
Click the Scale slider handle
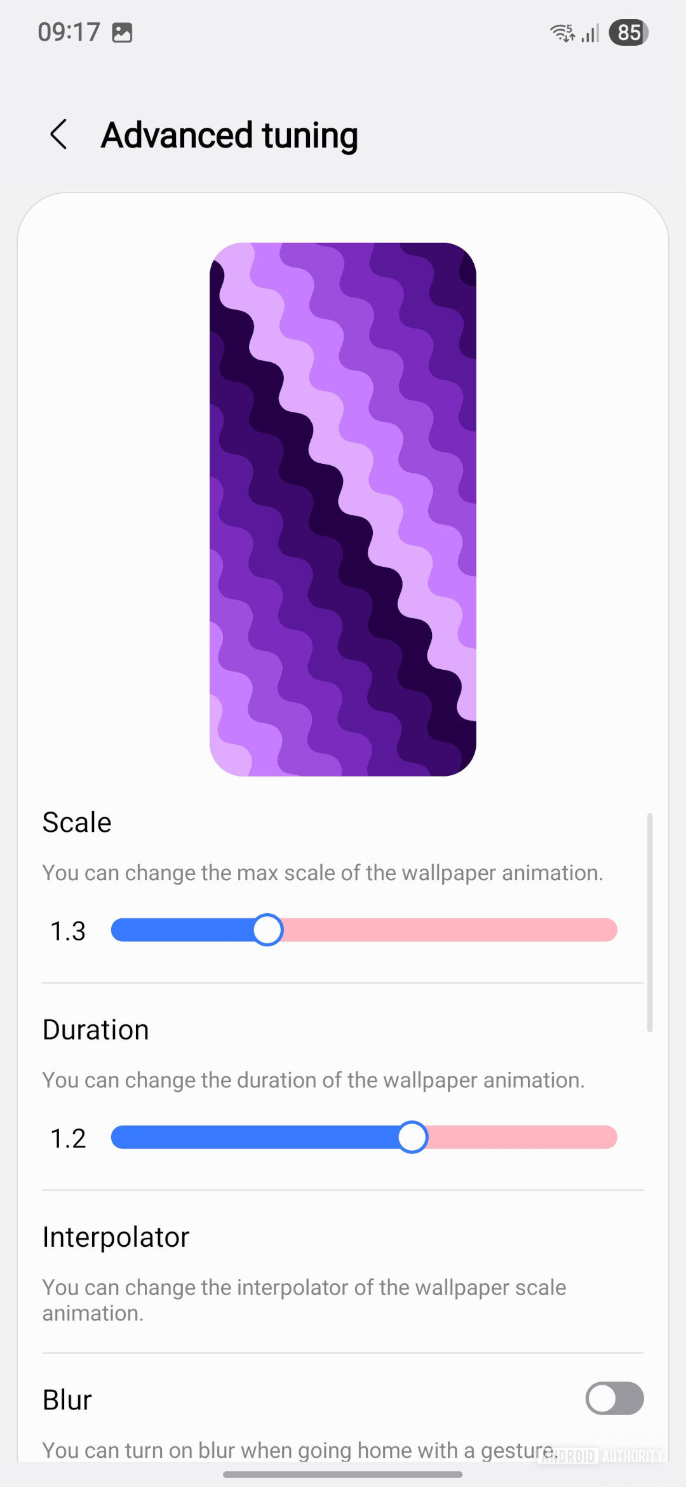click(267, 930)
